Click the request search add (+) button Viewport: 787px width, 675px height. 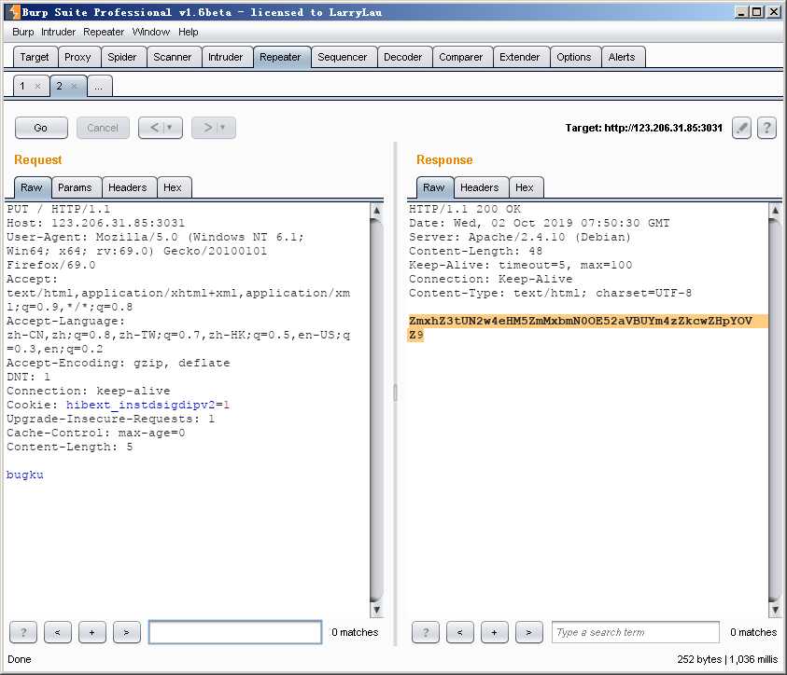(91, 632)
